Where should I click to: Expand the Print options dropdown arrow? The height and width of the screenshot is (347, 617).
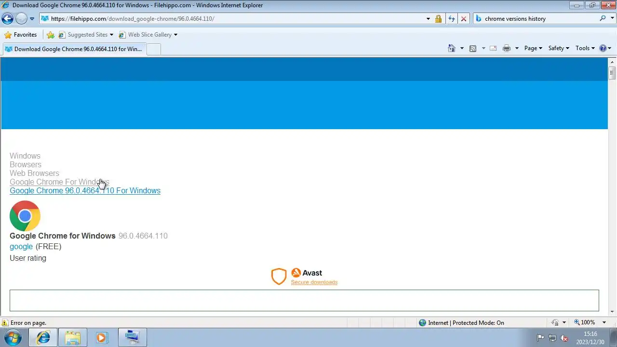point(517,48)
